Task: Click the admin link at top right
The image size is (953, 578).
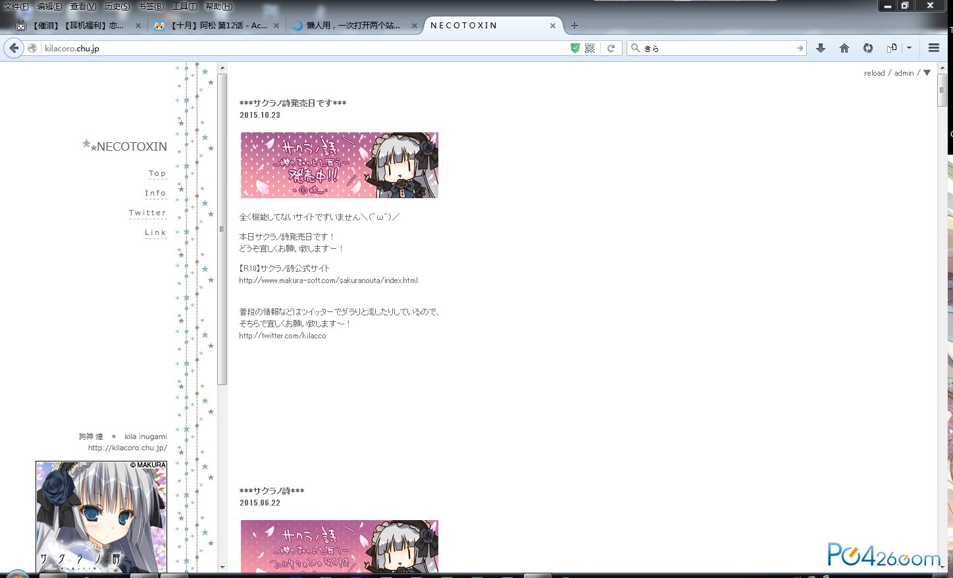Action: (904, 73)
